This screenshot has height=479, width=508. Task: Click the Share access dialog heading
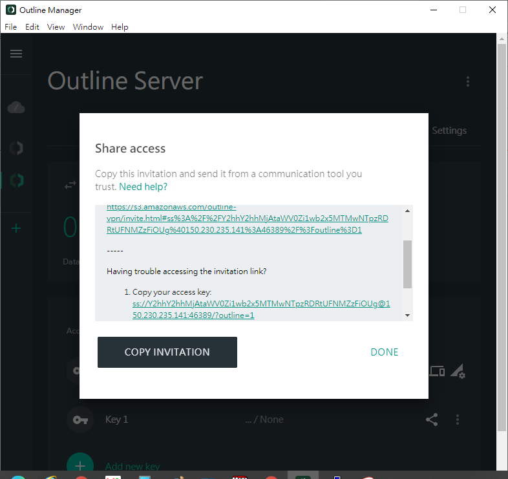pos(131,148)
